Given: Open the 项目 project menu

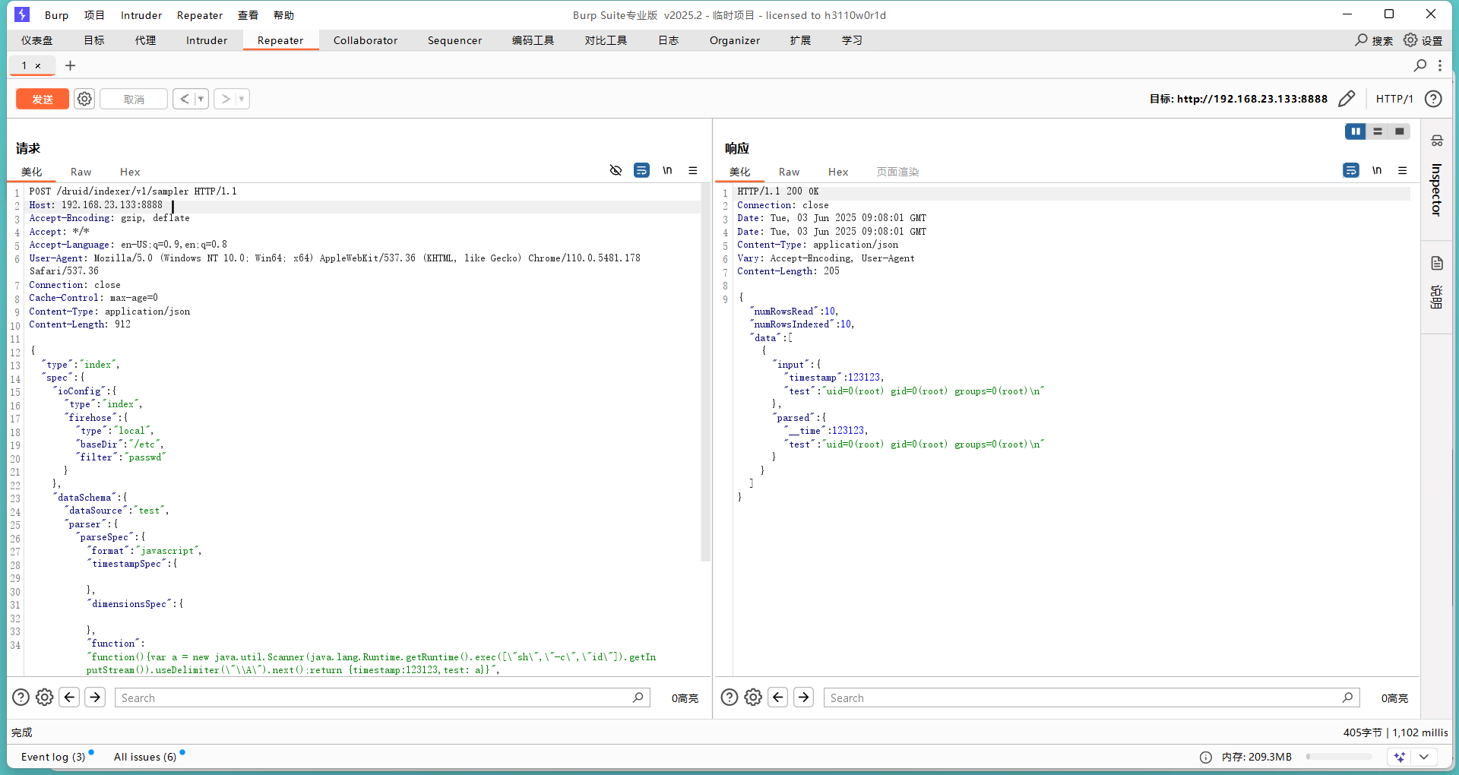Looking at the screenshot, I should point(94,15).
